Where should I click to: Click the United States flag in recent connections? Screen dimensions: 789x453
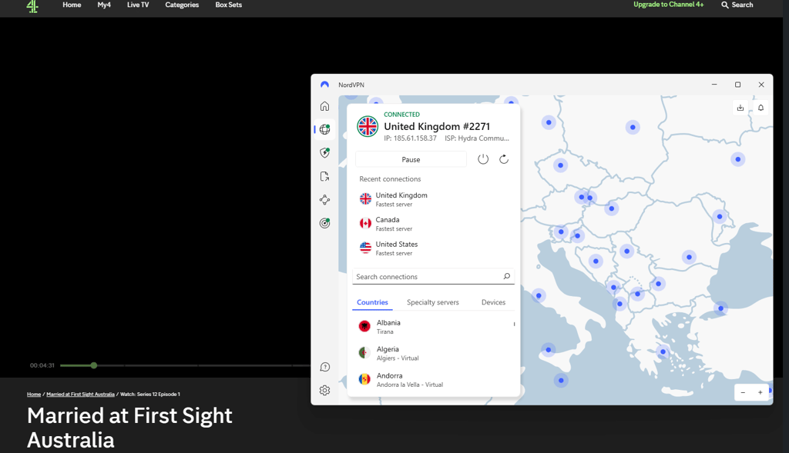[365, 248]
